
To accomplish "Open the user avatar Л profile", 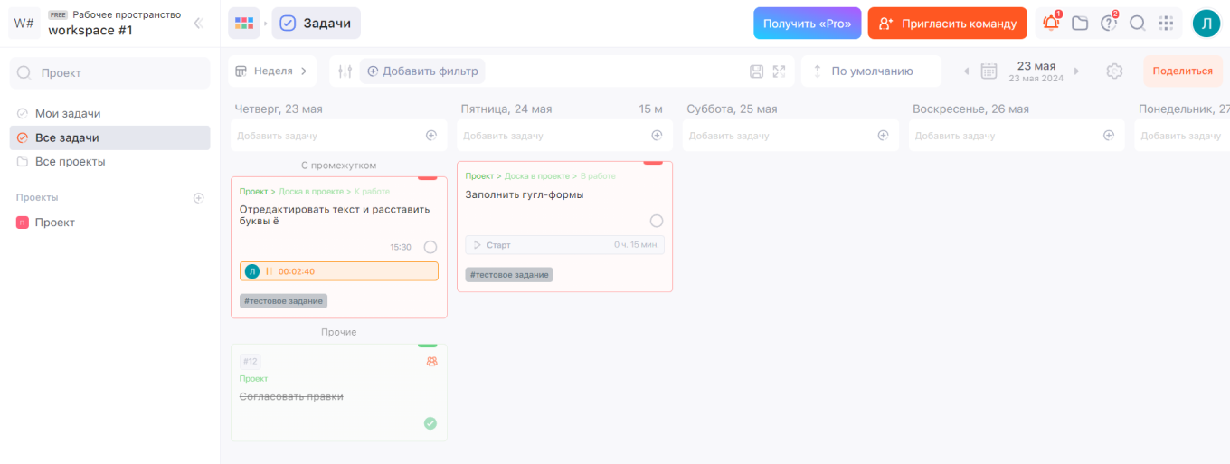I will pos(1206,24).
